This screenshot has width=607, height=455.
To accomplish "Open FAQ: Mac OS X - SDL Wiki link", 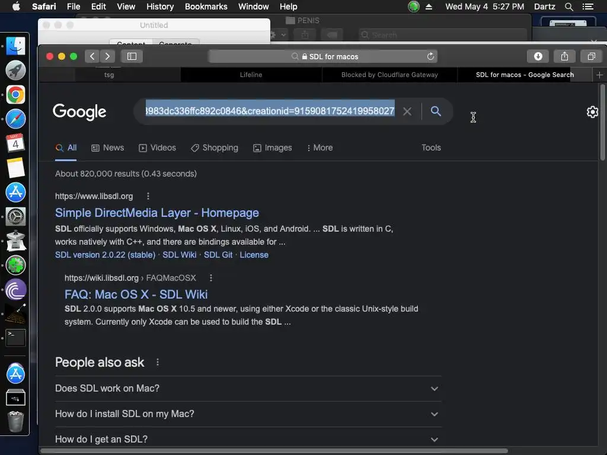I will click(x=136, y=294).
